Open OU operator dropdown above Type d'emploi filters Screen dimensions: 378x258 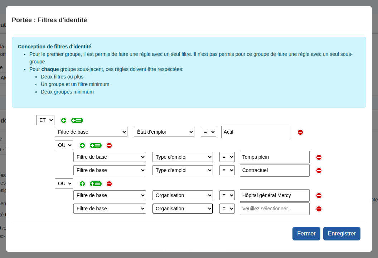coord(64,145)
